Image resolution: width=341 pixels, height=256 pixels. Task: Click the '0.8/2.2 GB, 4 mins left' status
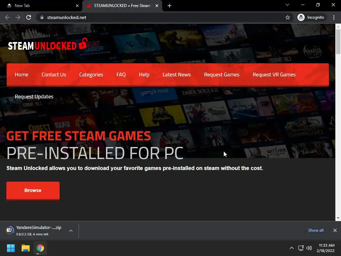click(x=32, y=234)
